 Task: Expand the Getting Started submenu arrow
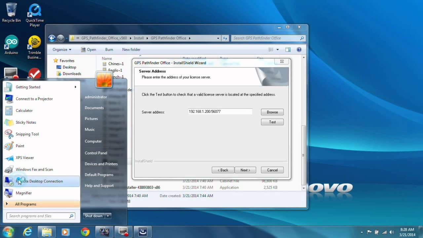pos(75,87)
